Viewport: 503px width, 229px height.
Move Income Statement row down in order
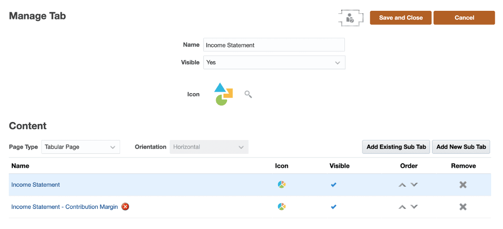point(414,185)
